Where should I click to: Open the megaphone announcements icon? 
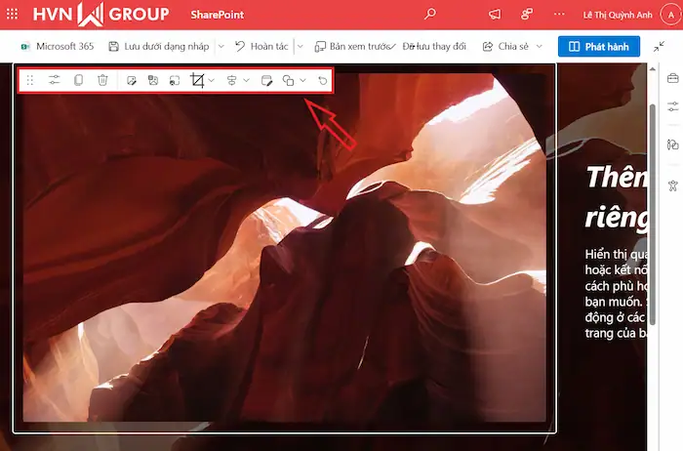tap(495, 15)
